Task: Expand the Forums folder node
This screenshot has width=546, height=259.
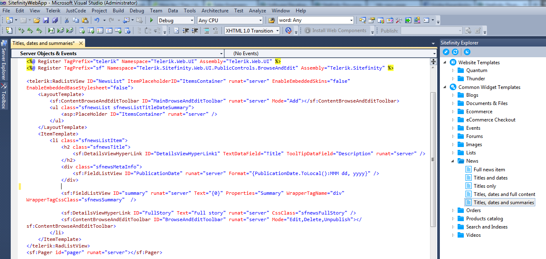Action: coord(453,136)
